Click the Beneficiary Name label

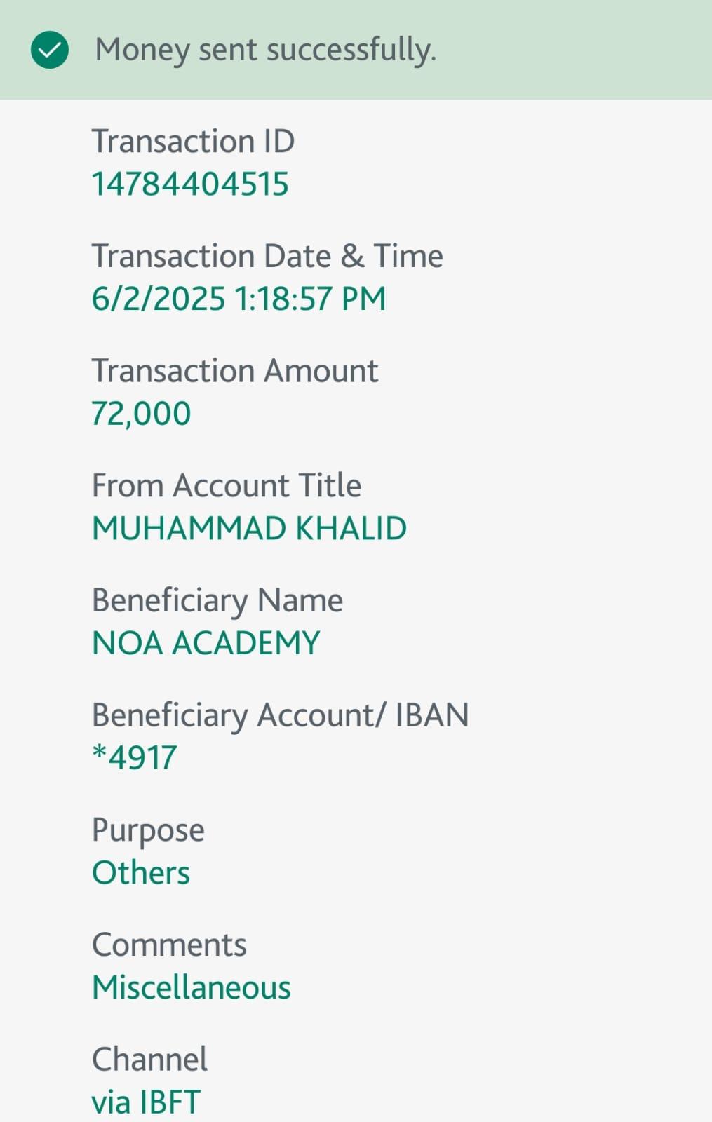coord(217,600)
